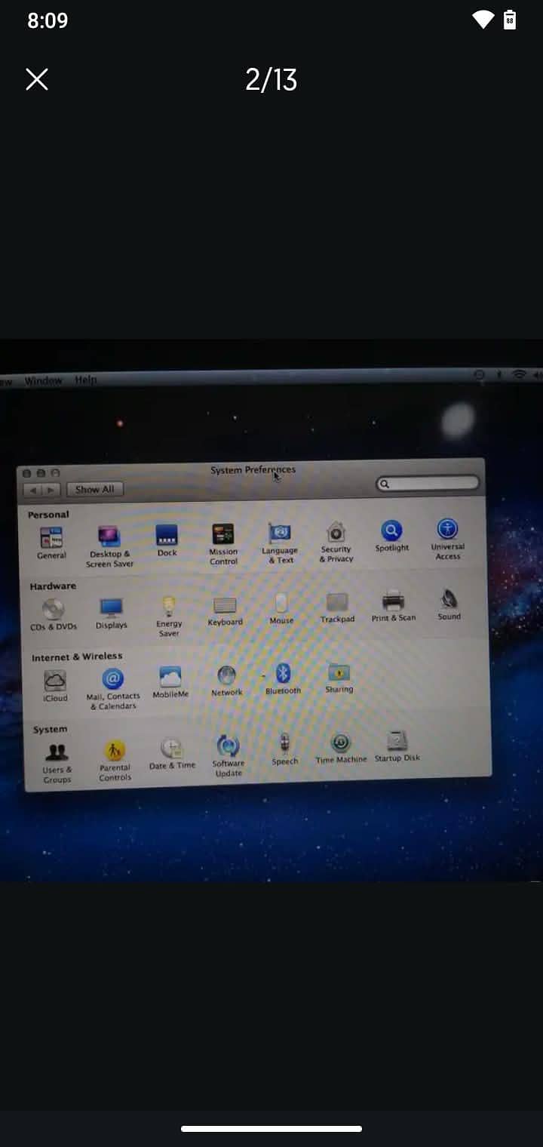Image resolution: width=543 pixels, height=1147 pixels.
Task: Open Startup Disk preferences
Action: 397,746
